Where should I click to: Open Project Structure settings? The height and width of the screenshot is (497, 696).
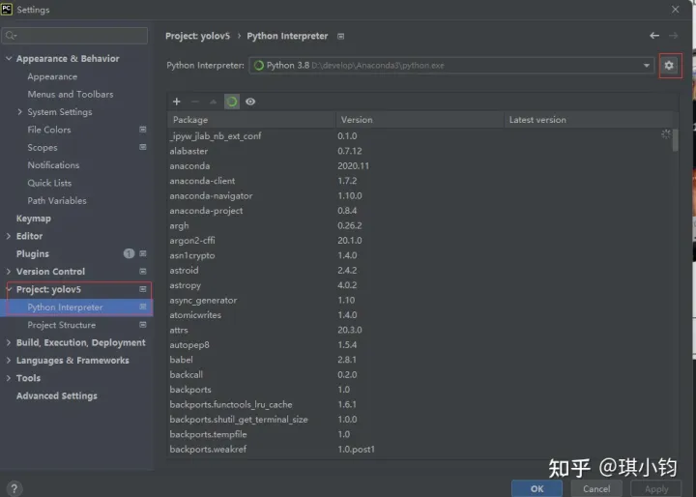61,325
